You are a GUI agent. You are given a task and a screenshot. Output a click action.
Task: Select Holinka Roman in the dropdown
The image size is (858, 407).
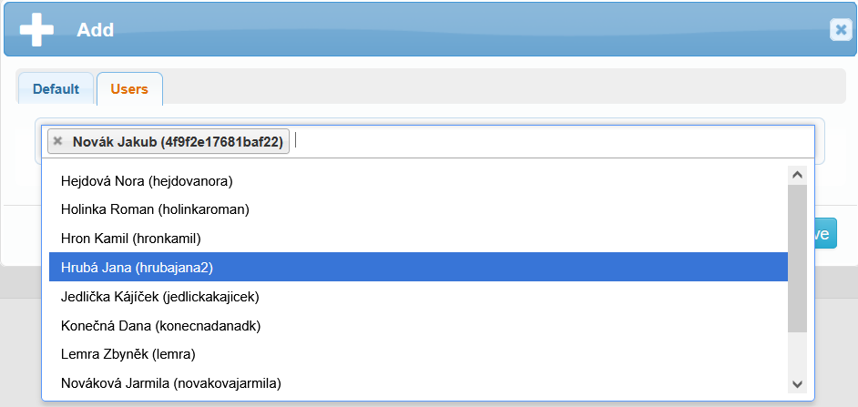pos(155,209)
